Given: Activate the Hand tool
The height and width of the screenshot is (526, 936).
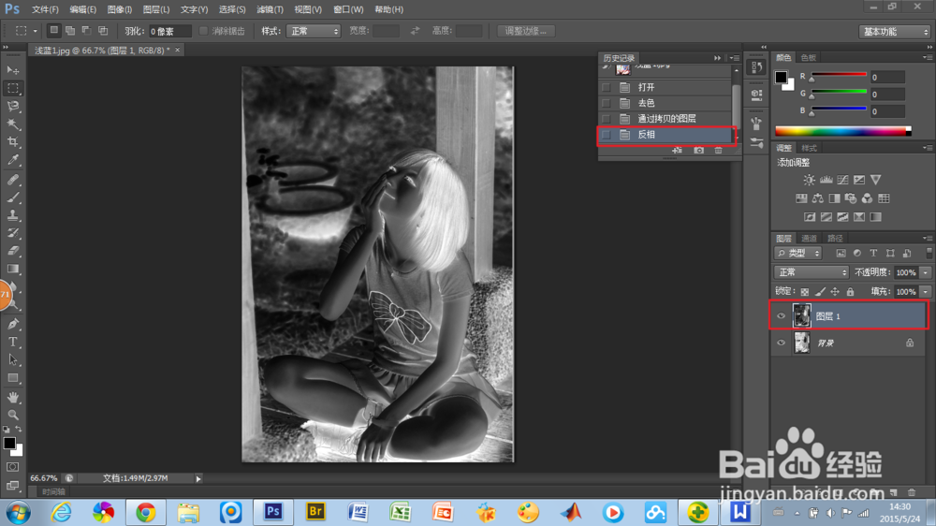Looking at the screenshot, I should coord(13,397).
